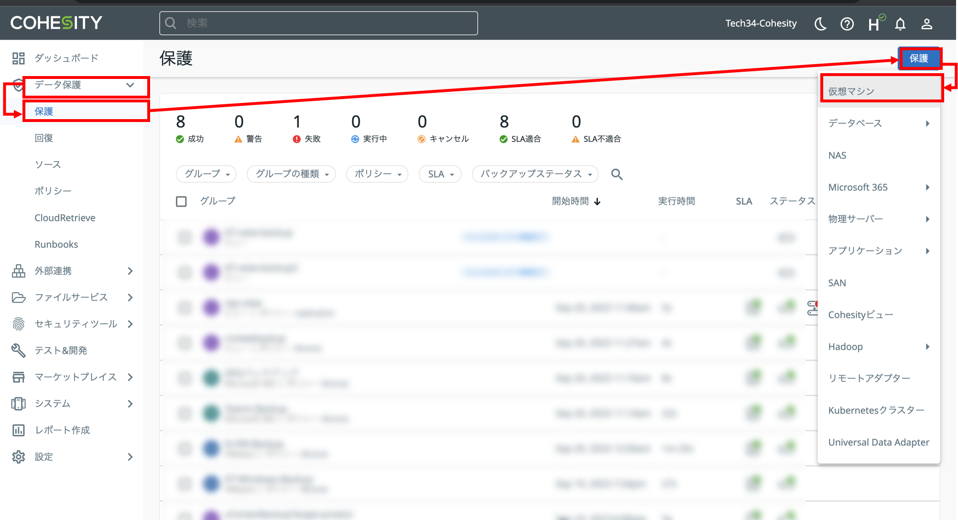Open user account profile icon
The height and width of the screenshot is (520, 958).
[x=927, y=23]
